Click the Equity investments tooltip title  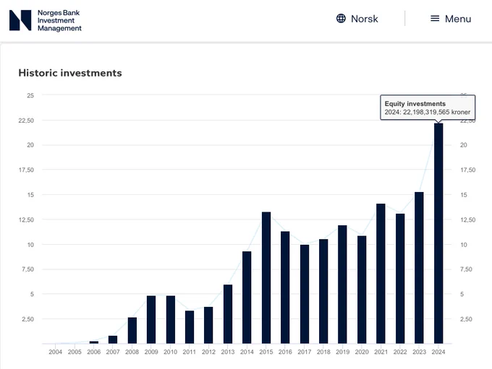click(x=415, y=104)
